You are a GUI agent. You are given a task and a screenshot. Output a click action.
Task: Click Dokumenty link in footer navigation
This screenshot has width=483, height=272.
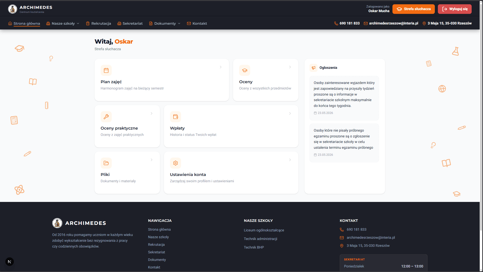coord(157,260)
